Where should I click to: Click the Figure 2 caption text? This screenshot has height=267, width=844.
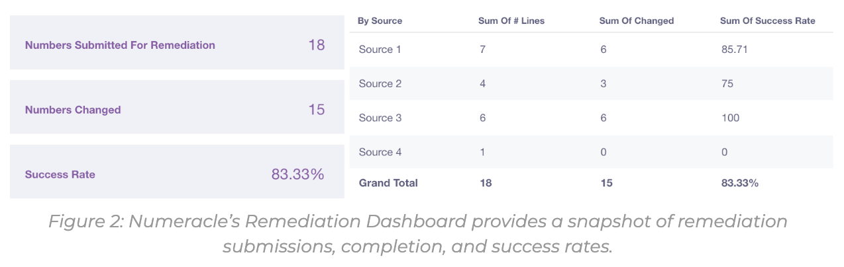point(417,233)
